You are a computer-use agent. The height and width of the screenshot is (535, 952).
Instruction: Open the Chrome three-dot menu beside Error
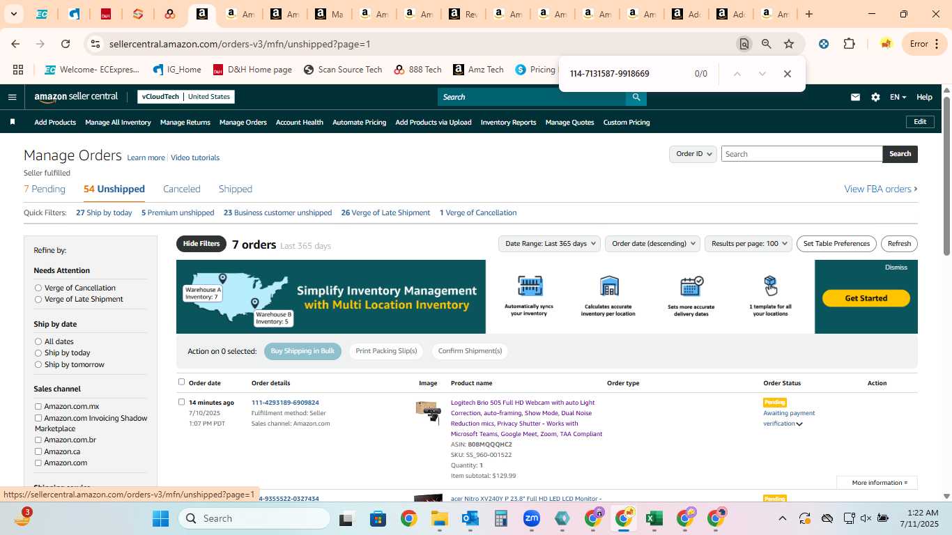click(x=936, y=44)
